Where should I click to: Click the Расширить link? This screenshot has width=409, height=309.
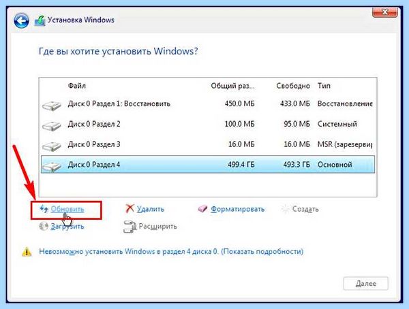[x=158, y=226]
